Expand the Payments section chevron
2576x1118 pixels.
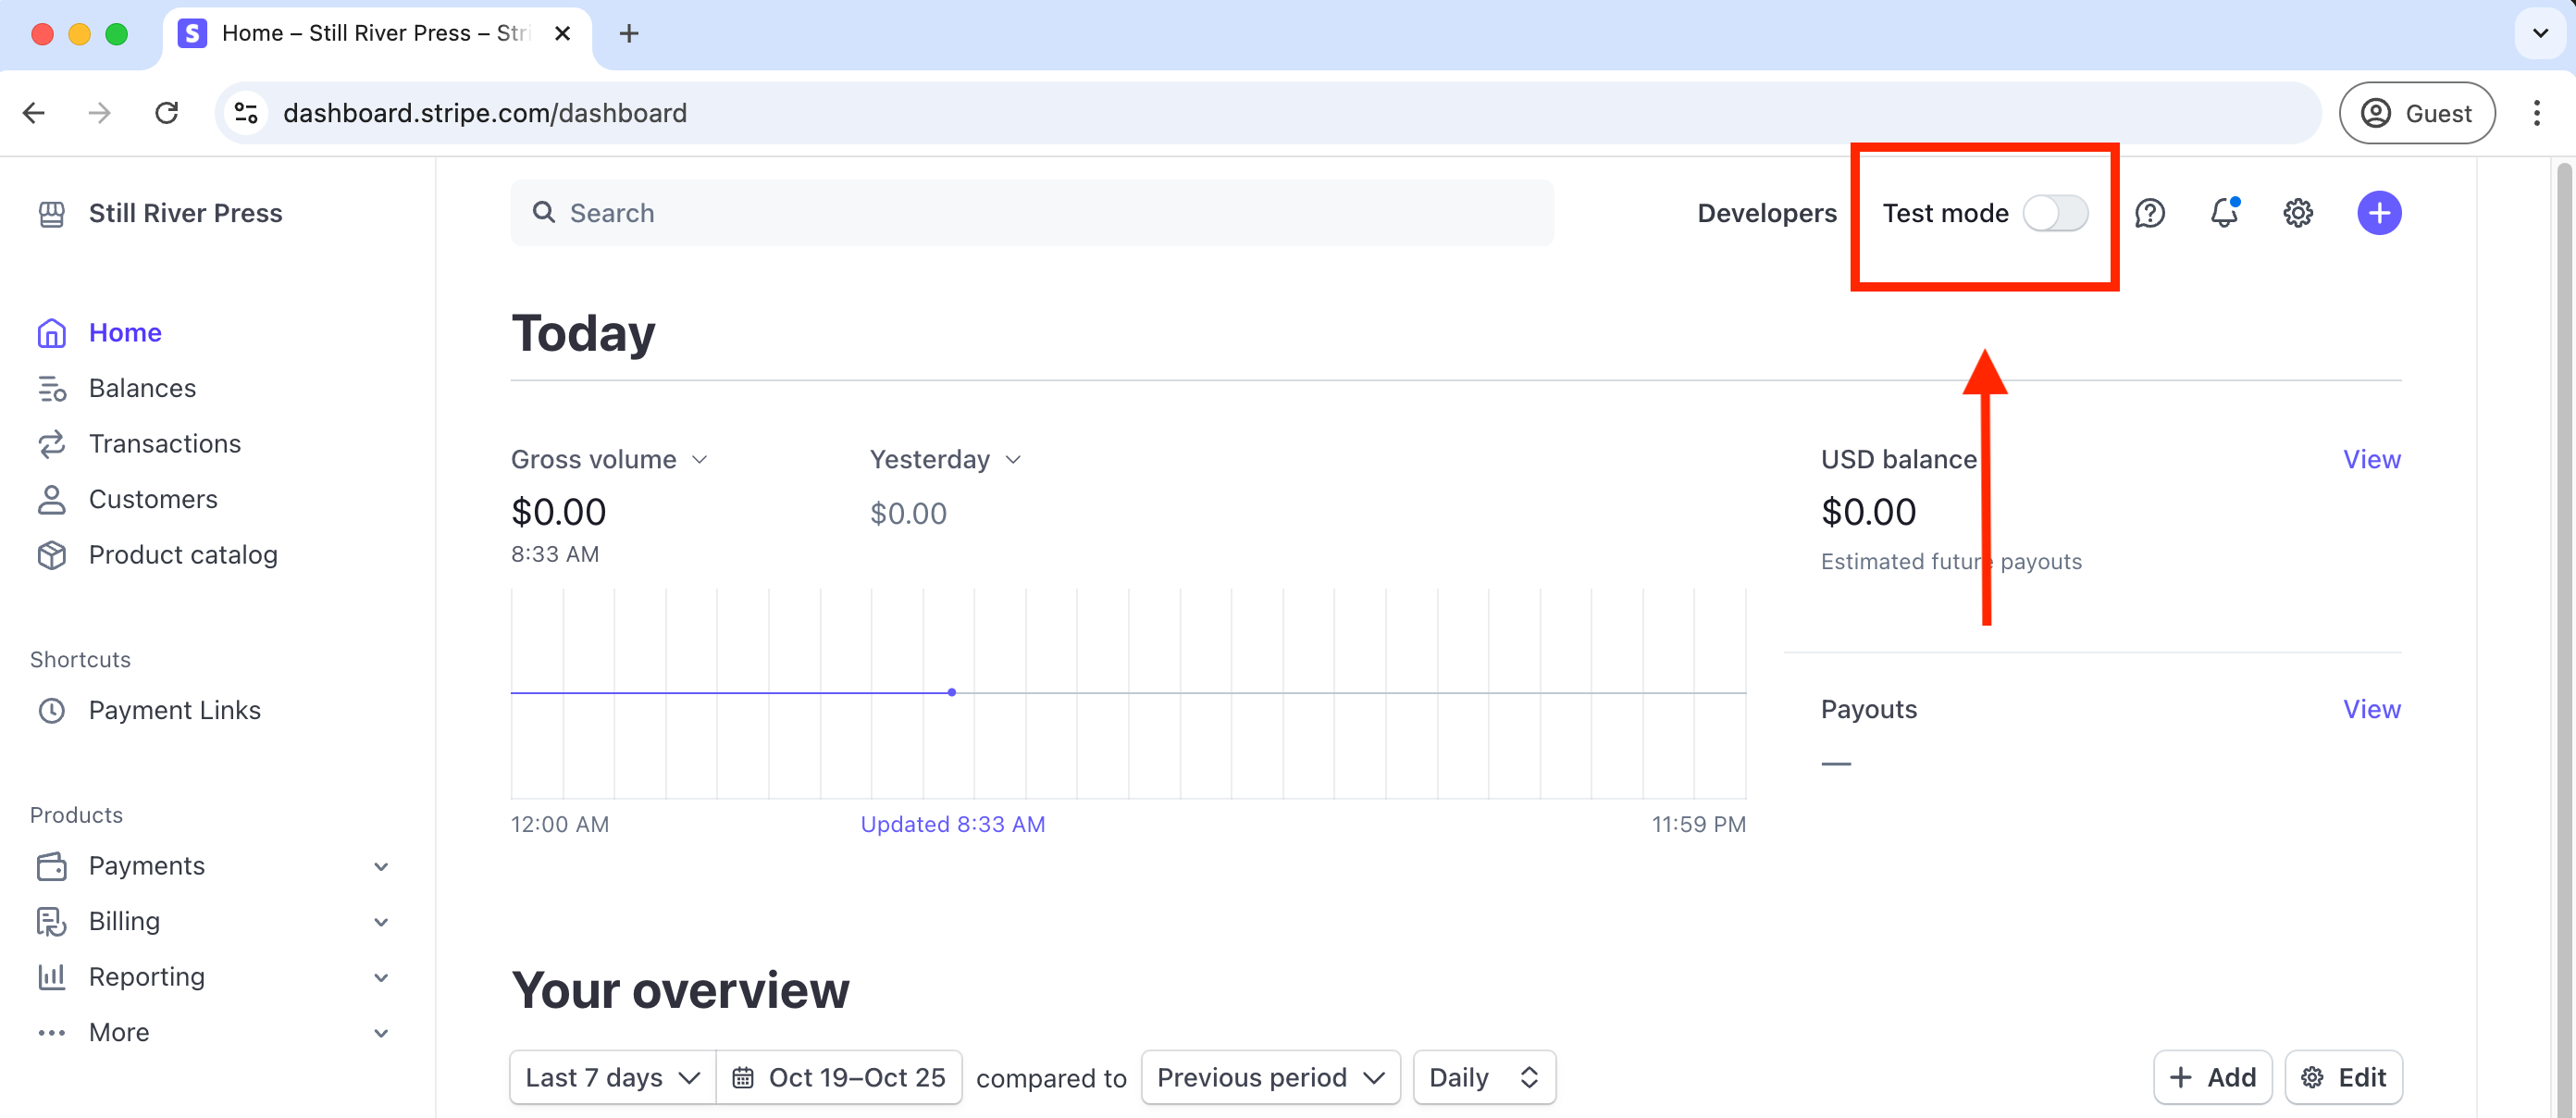pyautogui.click(x=381, y=867)
